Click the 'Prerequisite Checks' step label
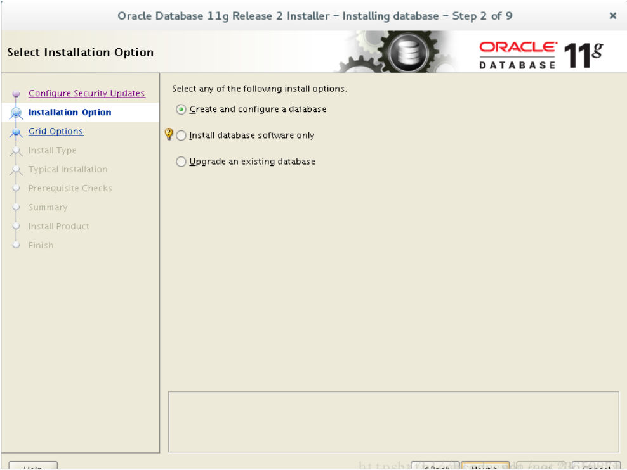627x470 pixels. (x=70, y=188)
